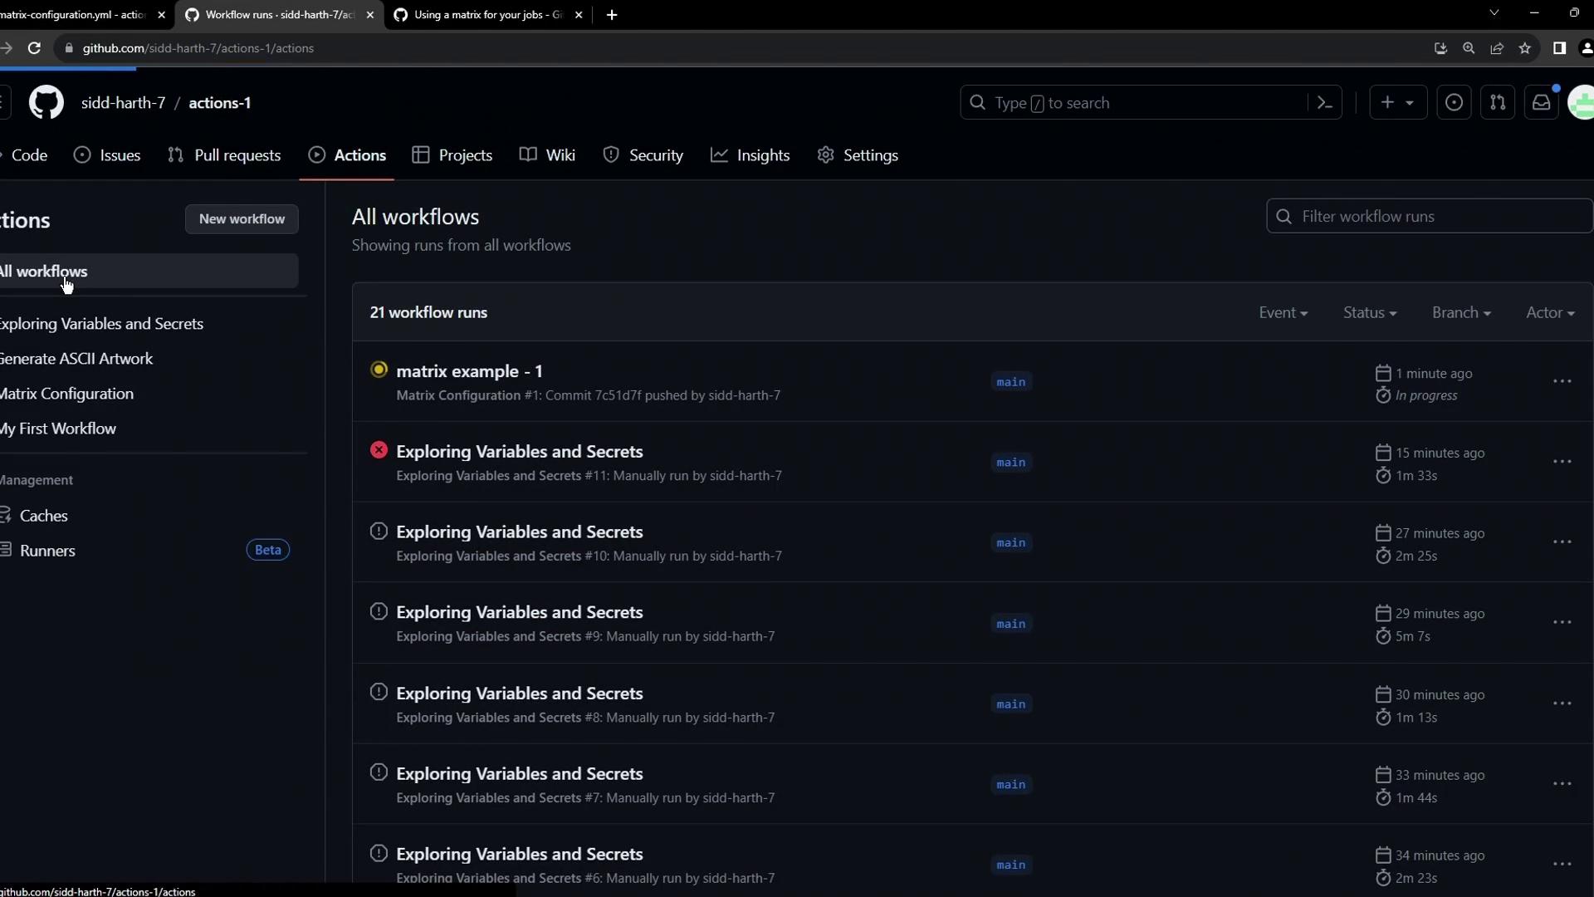
Task: Select Matrix Configuration workflow in sidebar
Action: tap(66, 394)
